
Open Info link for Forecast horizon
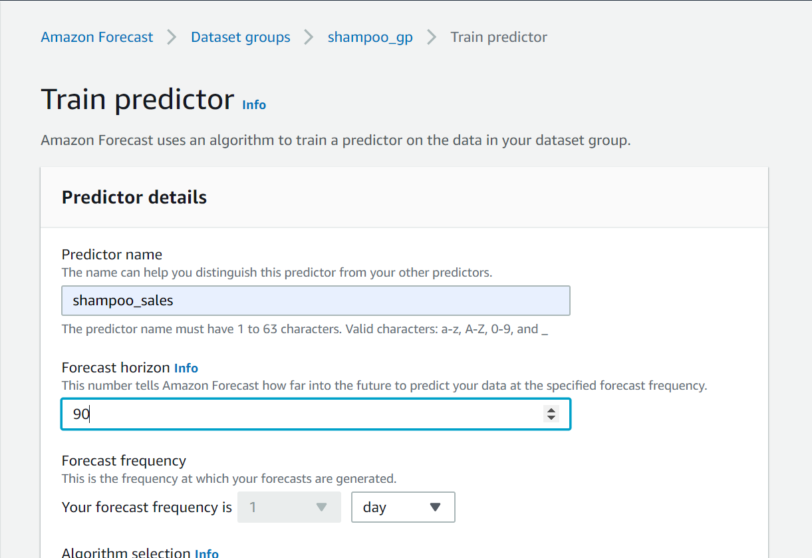pyautogui.click(x=186, y=368)
